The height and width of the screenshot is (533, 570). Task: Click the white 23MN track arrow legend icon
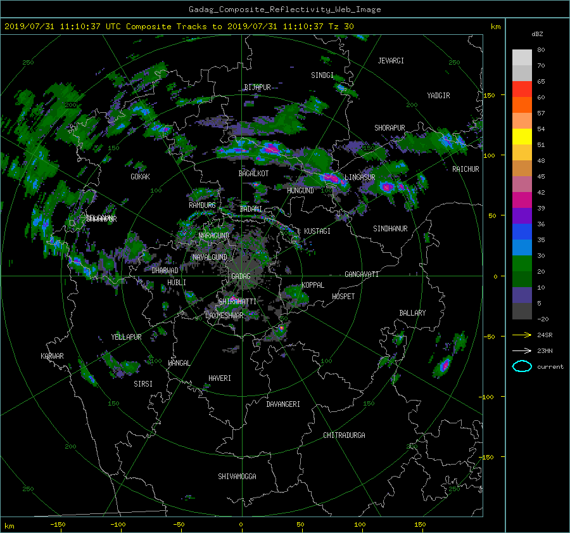pyautogui.click(x=522, y=350)
